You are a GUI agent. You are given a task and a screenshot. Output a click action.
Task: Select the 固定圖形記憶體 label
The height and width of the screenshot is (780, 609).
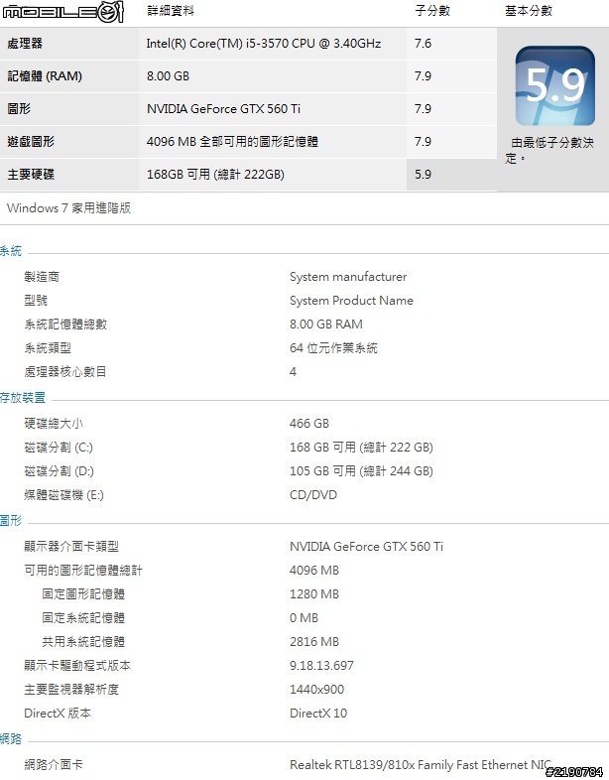(x=83, y=594)
